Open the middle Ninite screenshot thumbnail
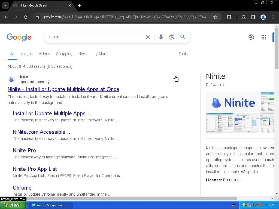 click(x=246, y=123)
